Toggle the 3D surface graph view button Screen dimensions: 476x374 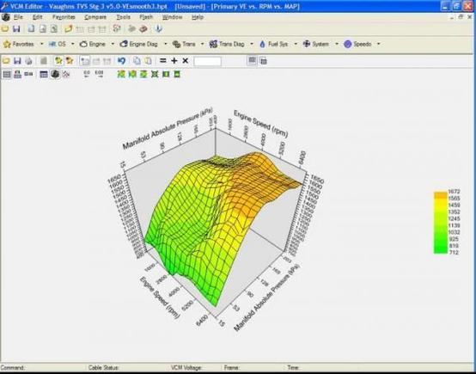55,74
